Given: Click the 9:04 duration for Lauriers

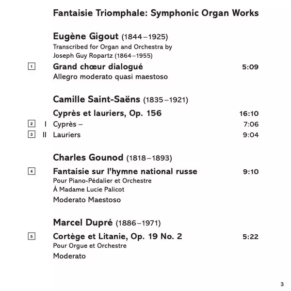Looking at the screenshot, I should 250,135.
